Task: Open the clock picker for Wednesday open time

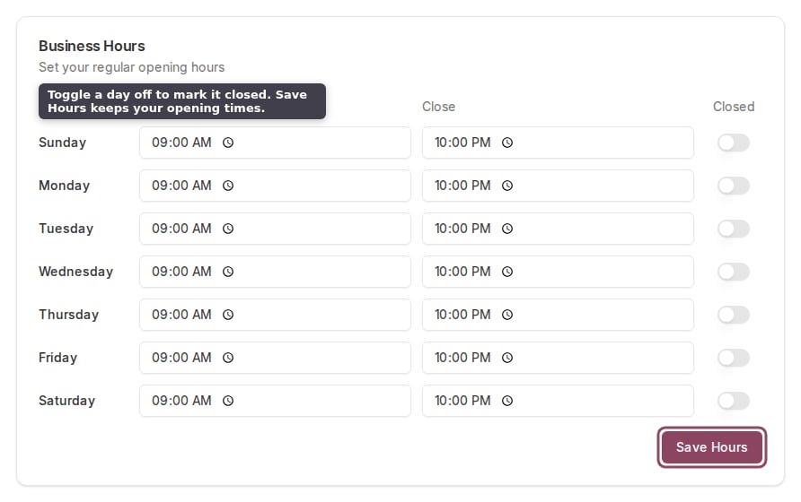Action: [228, 272]
